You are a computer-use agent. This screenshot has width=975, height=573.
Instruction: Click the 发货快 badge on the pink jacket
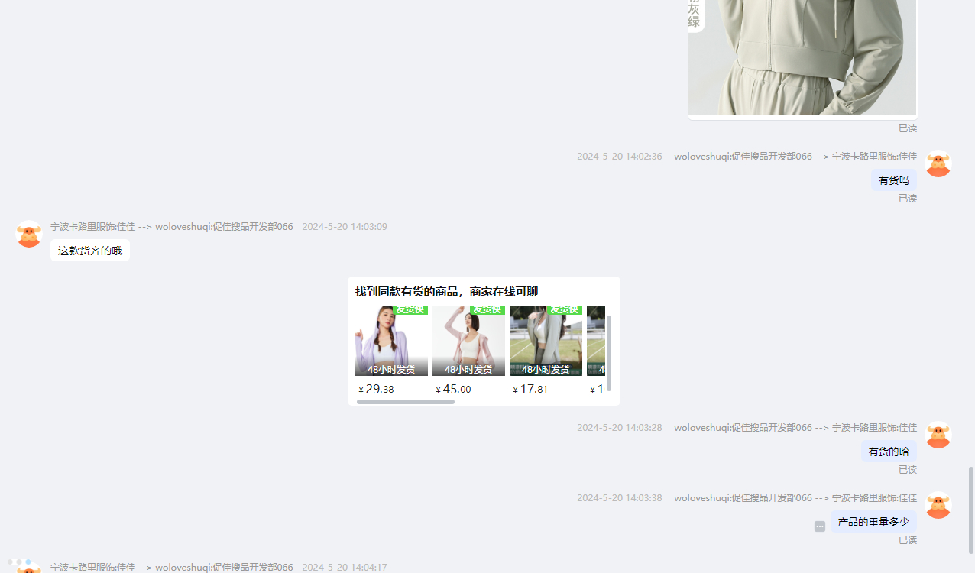click(x=487, y=310)
